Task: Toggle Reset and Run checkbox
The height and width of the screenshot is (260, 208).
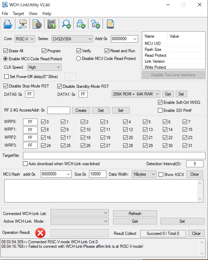Action: point(107,51)
